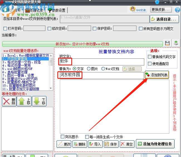Select option 6 表格批量处理

25,72
